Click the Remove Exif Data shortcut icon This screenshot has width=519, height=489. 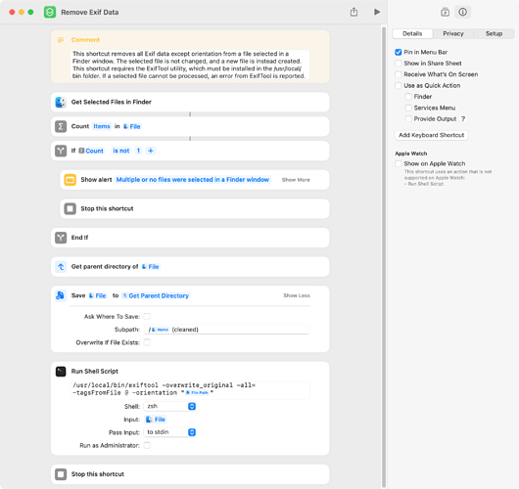click(50, 13)
